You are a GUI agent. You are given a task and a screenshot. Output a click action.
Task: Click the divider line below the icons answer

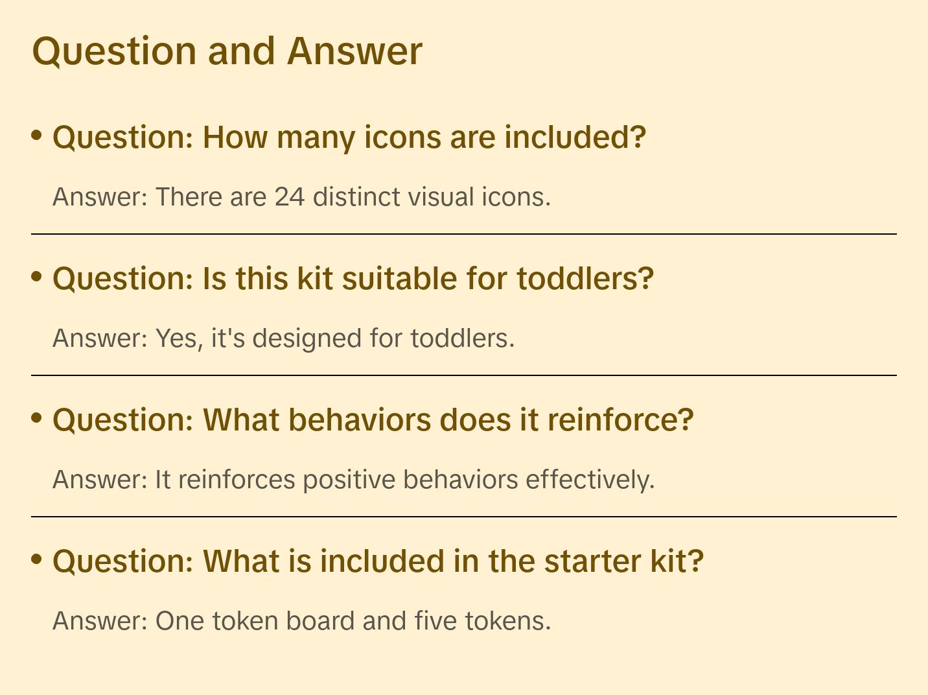464,234
